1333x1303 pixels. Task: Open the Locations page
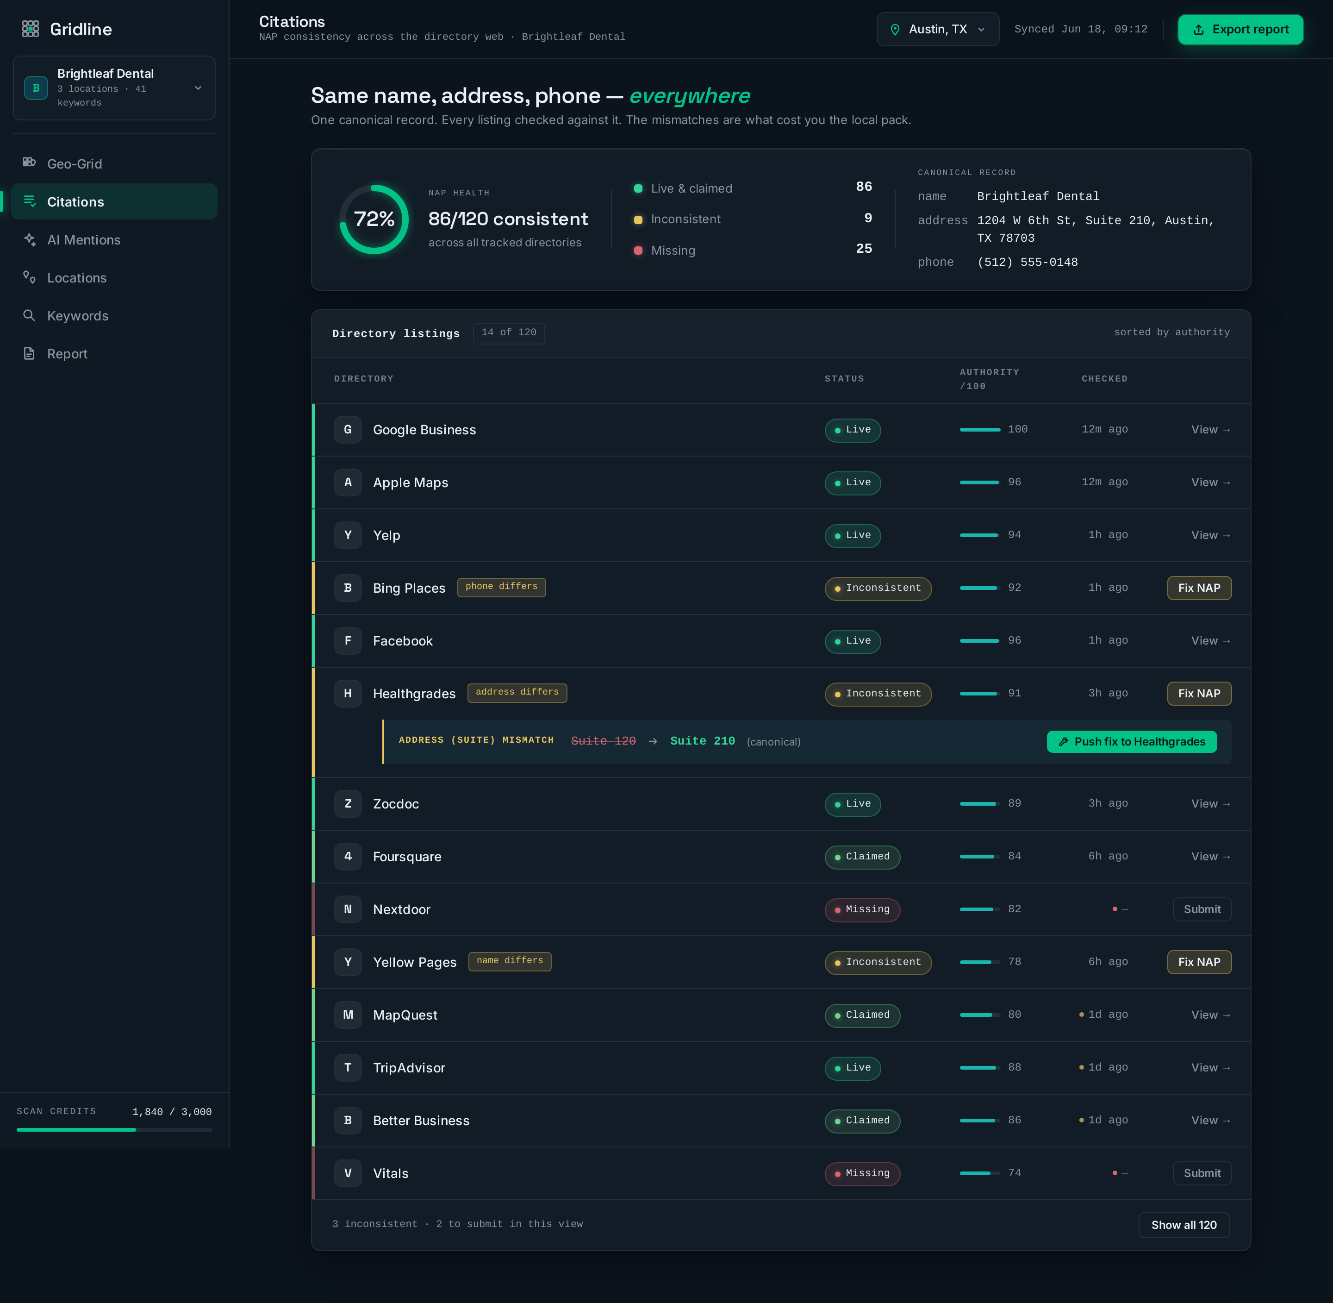click(x=114, y=278)
